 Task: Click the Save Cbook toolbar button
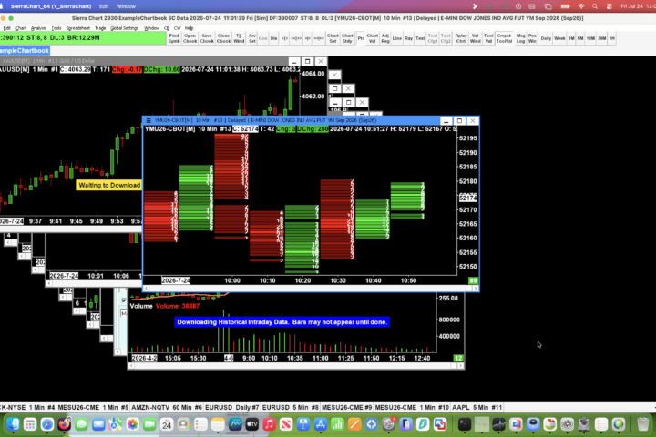[207, 38]
